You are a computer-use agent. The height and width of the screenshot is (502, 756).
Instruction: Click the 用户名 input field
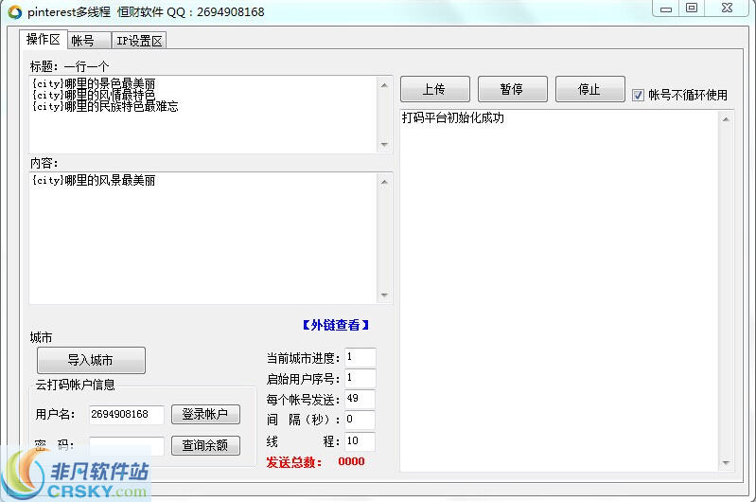127,414
